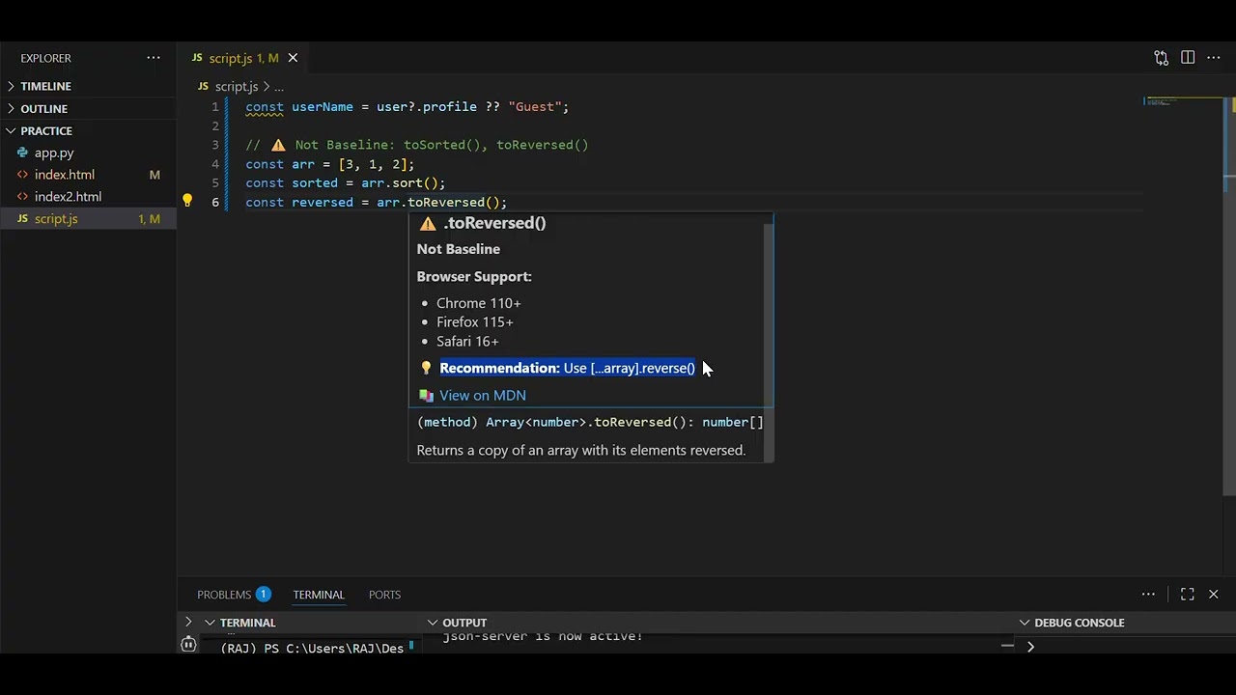Click the Safari 16+ browser support item
The height and width of the screenshot is (695, 1236).
pyautogui.click(x=467, y=342)
